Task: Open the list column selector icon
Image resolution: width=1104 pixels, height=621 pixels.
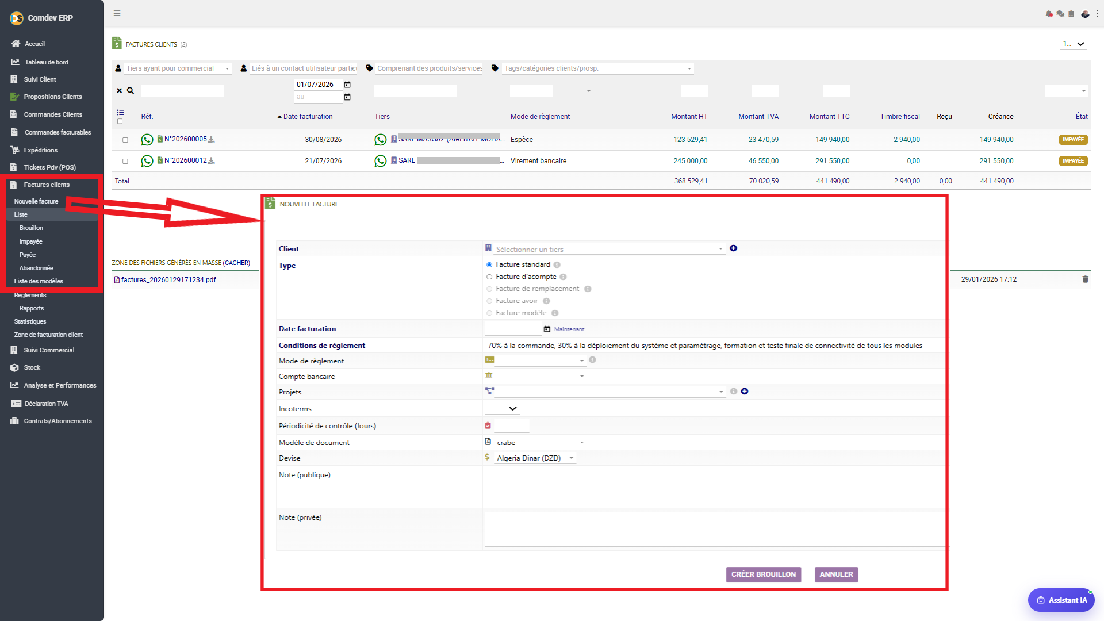Action: pyautogui.click(x=120, y=113)
